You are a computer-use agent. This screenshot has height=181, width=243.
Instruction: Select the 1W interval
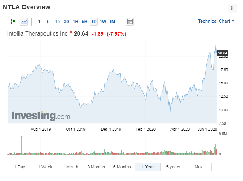coord(103,21)
